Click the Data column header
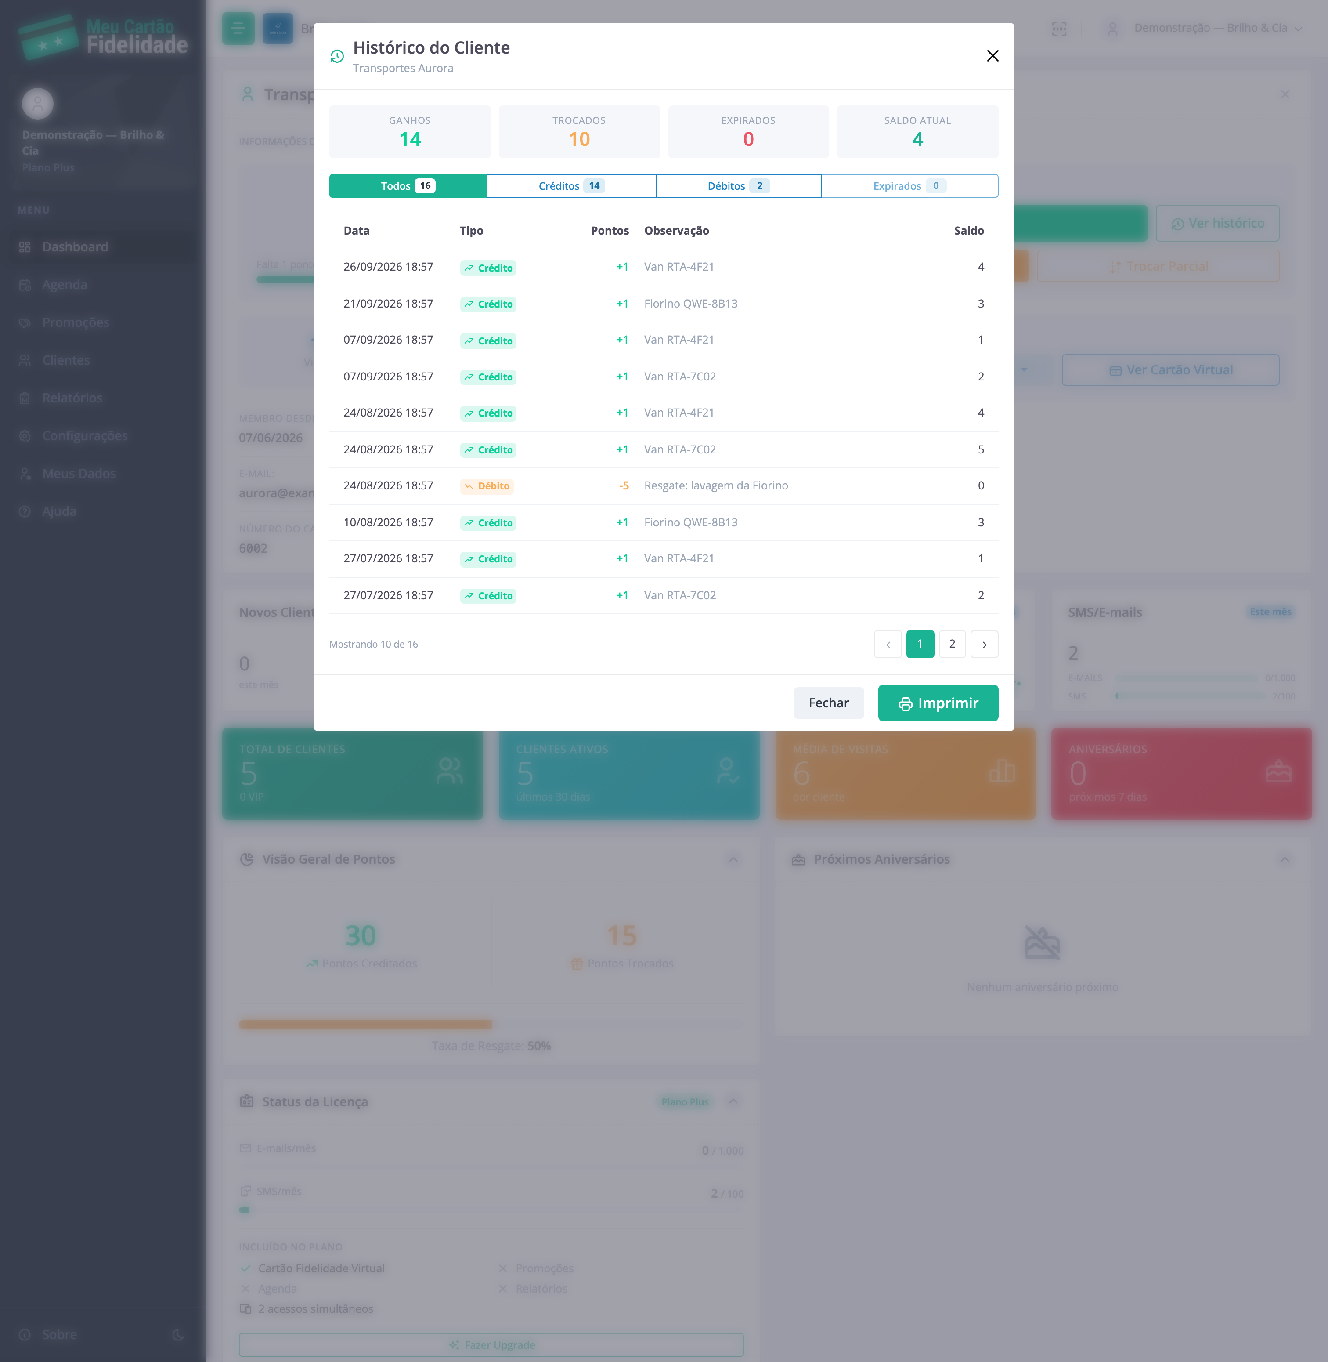This screenshot has width=1328, height=1362. (357, 230)
